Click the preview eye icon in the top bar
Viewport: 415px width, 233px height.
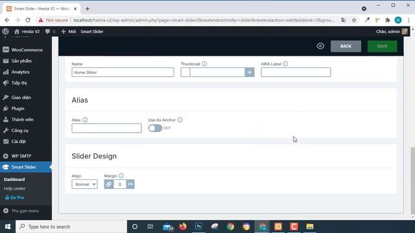tap(320, 46)
